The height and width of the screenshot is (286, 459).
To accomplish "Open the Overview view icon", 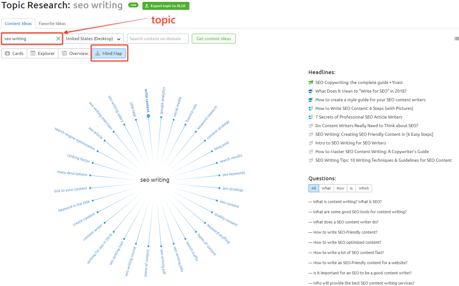I will (64, 53).
